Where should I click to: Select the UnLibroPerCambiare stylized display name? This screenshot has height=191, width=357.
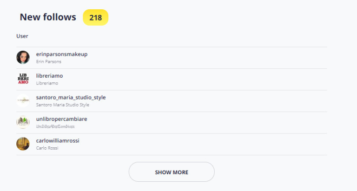[55, 126]
